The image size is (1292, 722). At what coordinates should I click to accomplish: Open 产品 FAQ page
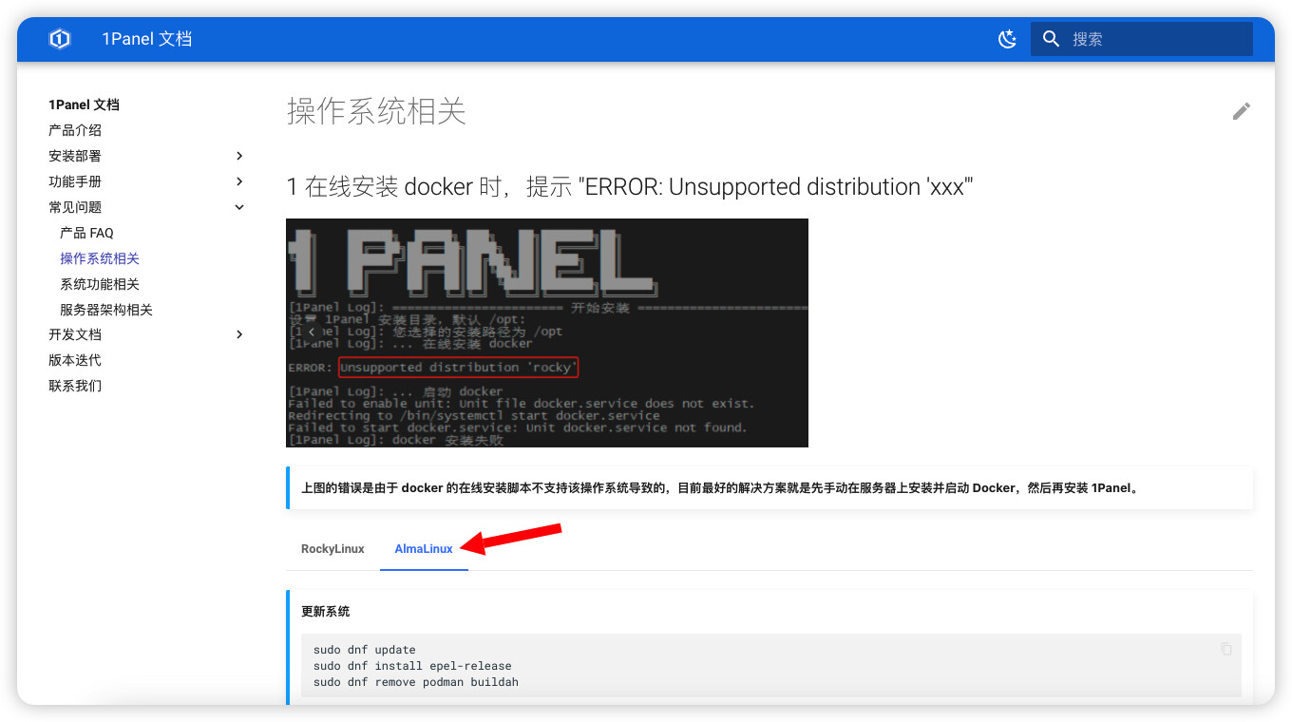86,233
